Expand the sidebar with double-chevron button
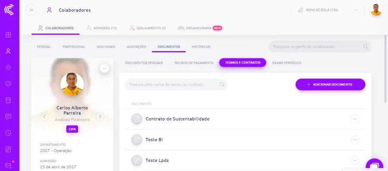 point(31,10)
